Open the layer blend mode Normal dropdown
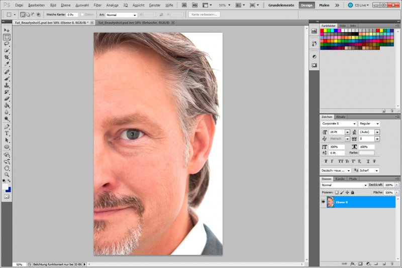 (344, 185)
